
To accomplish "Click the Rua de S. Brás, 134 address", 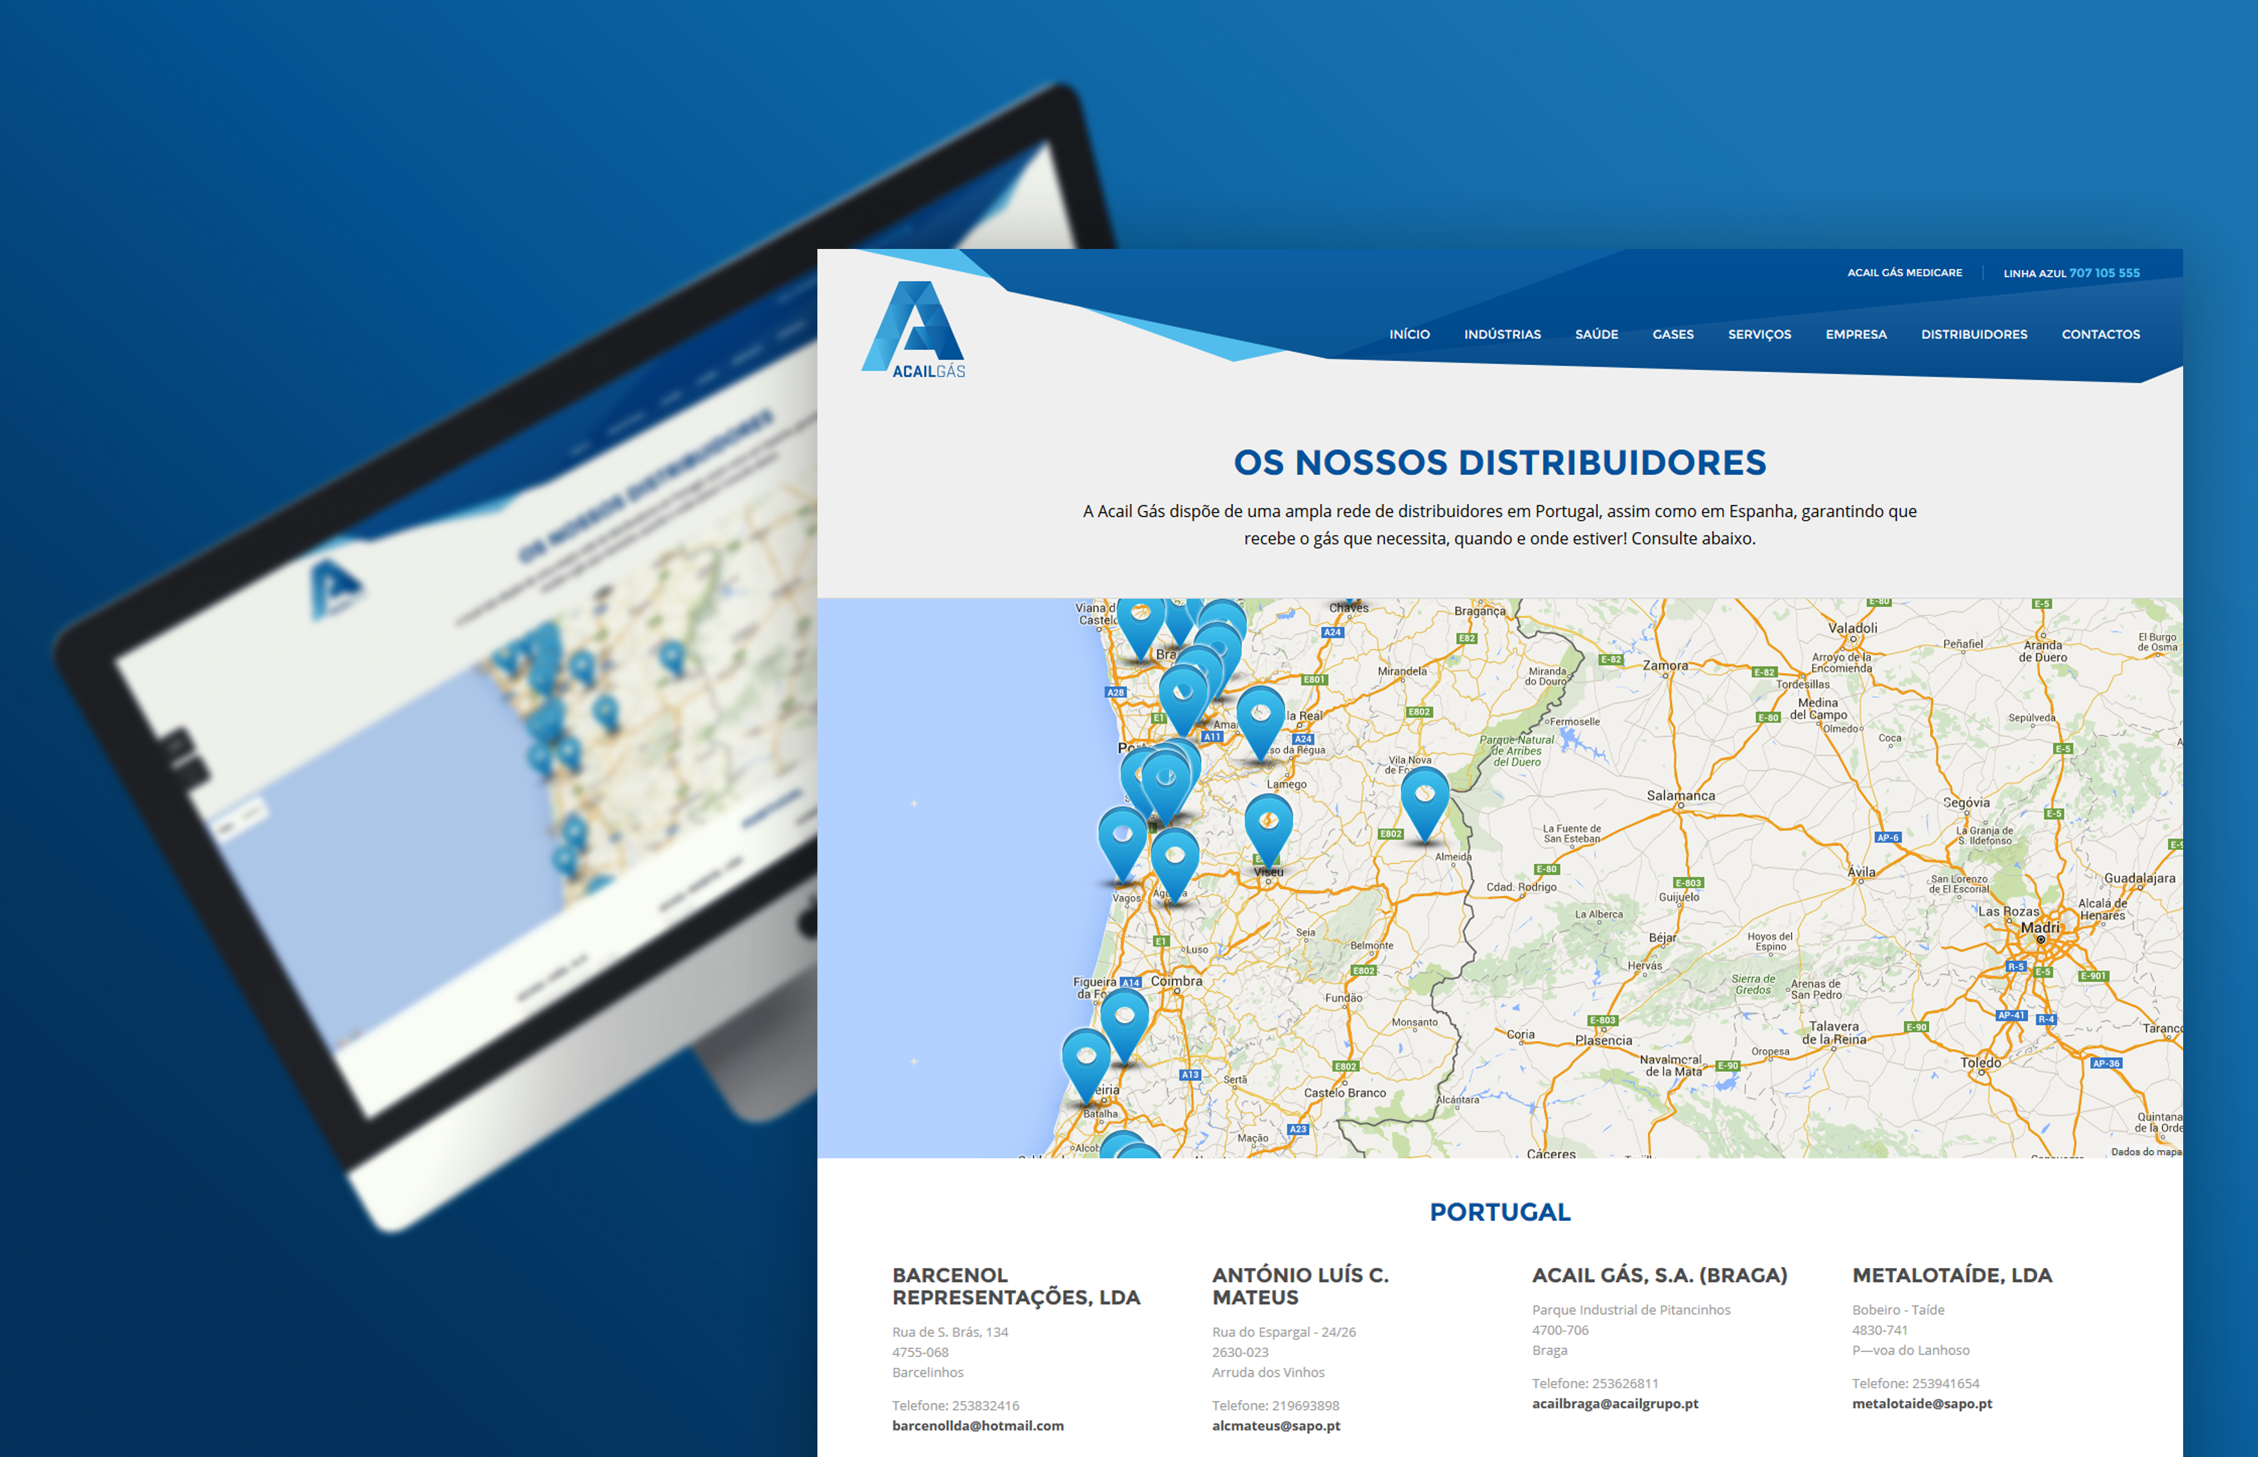I will 949,1331.
